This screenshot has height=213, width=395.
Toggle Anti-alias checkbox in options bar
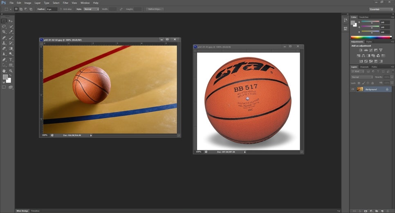[x=61, y=9]
